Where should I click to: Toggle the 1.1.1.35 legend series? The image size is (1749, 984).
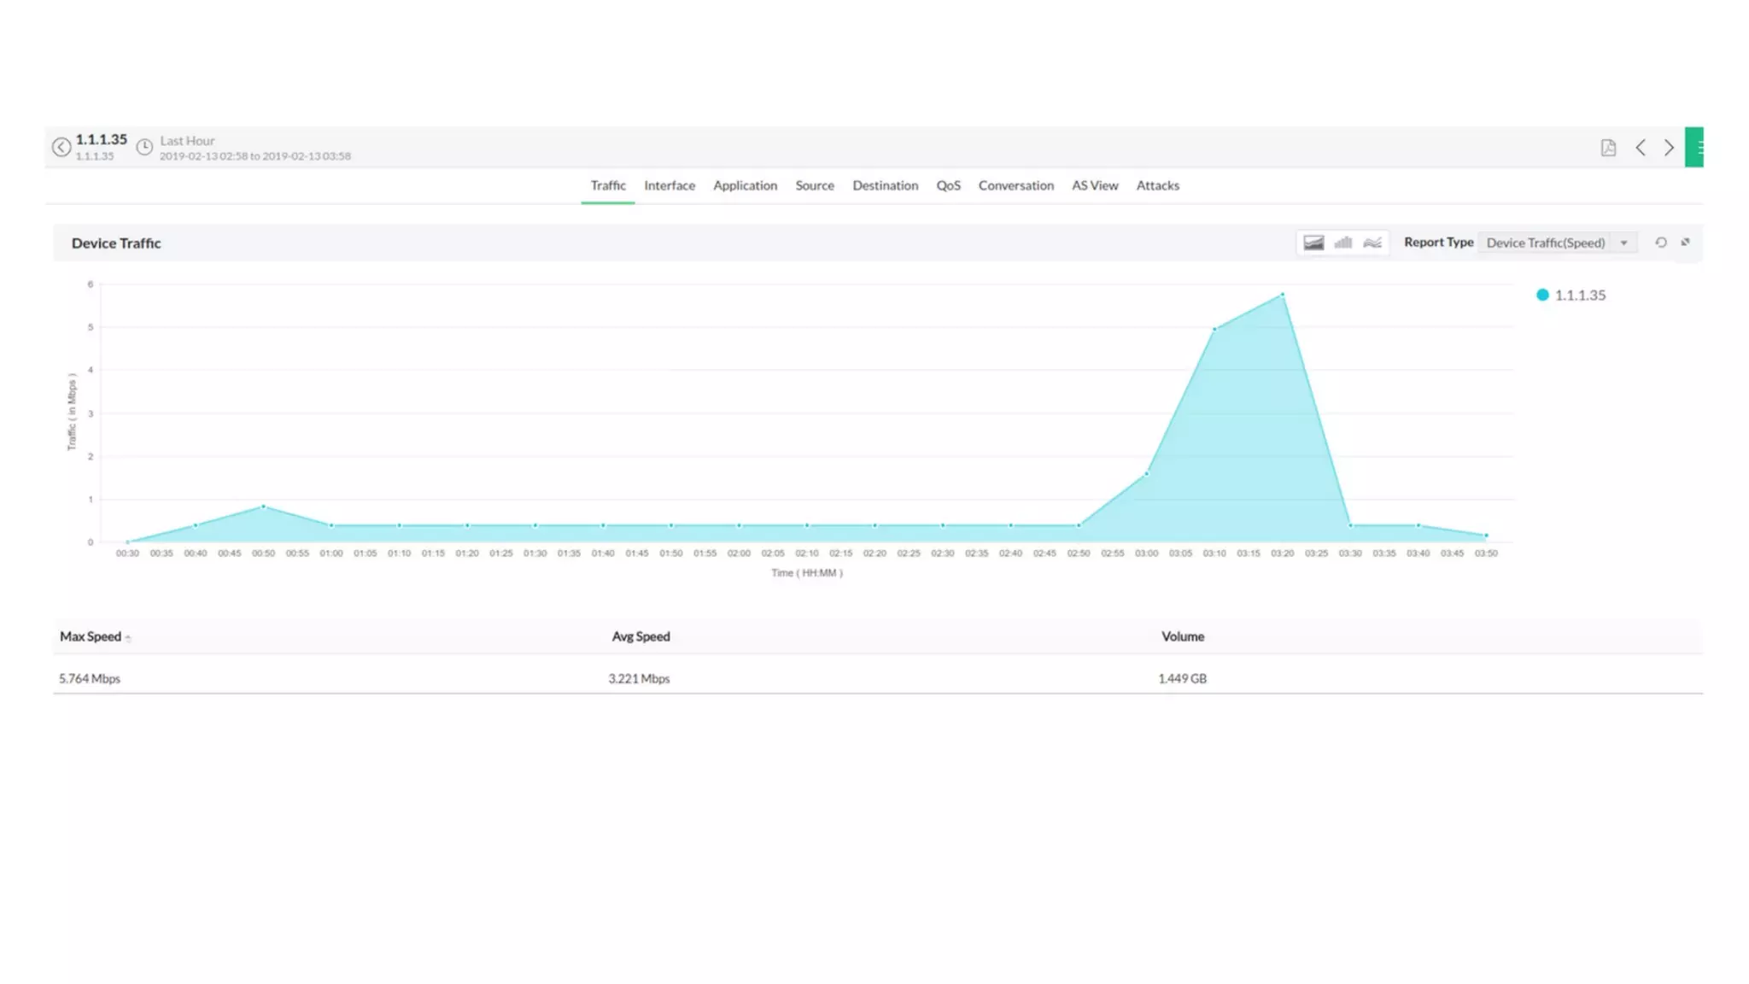[x=1571, y=295]
